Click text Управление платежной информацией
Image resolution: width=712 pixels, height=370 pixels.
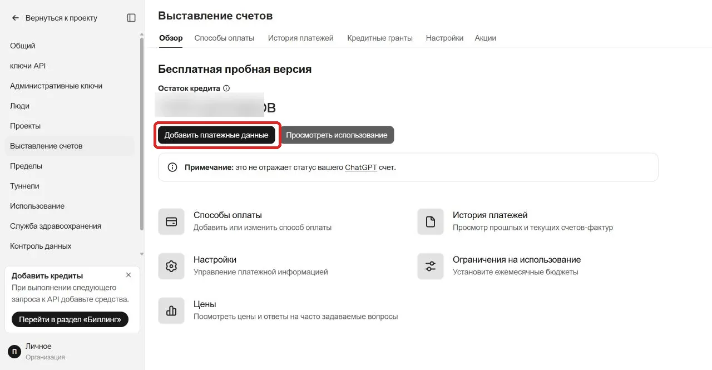[261, 272]
